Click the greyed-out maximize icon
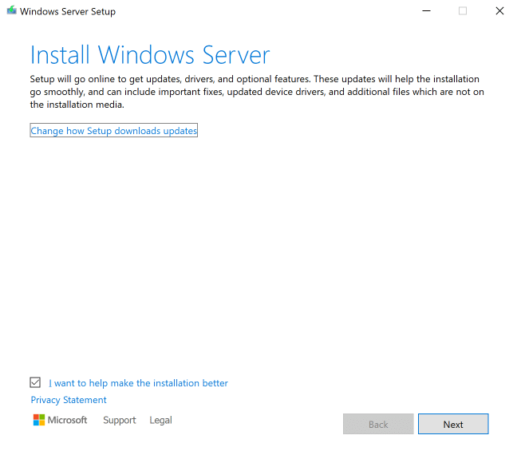Image resolution: width=517 pixels, height=455 pixels. (463, 11)
